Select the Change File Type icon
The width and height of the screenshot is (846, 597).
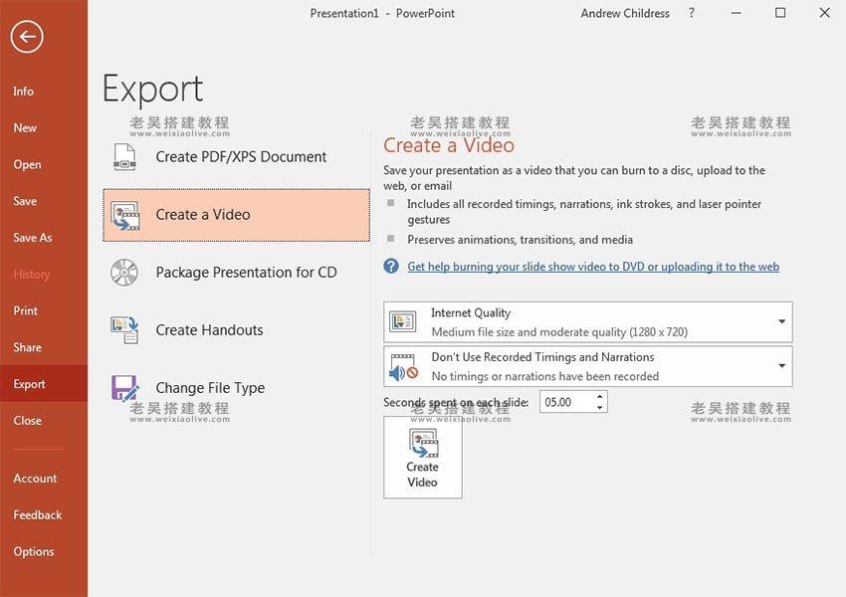click(x=123, y=387)
